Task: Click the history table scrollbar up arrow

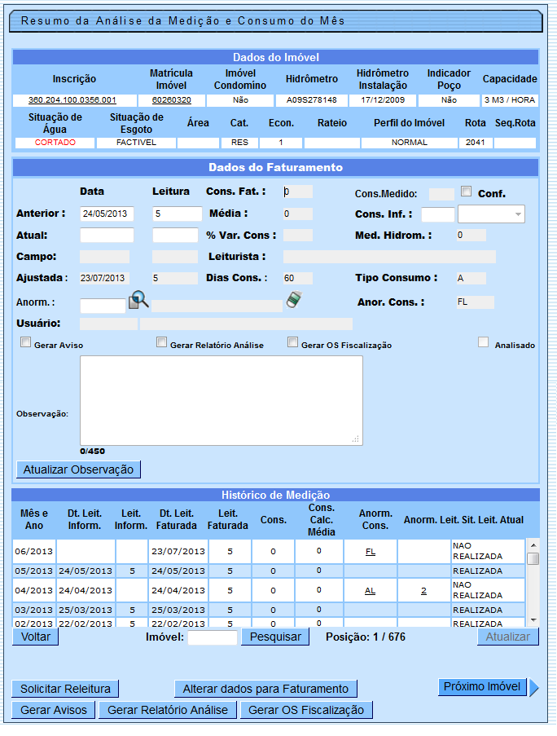Action: [x=533, y=545]
